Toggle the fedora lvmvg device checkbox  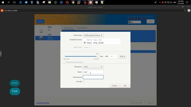point(85,43)
